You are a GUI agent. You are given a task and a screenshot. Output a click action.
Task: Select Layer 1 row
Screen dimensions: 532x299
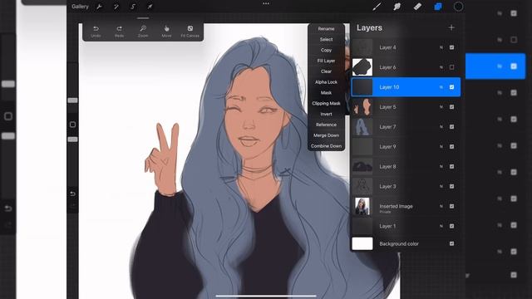(x=406, y=226)
